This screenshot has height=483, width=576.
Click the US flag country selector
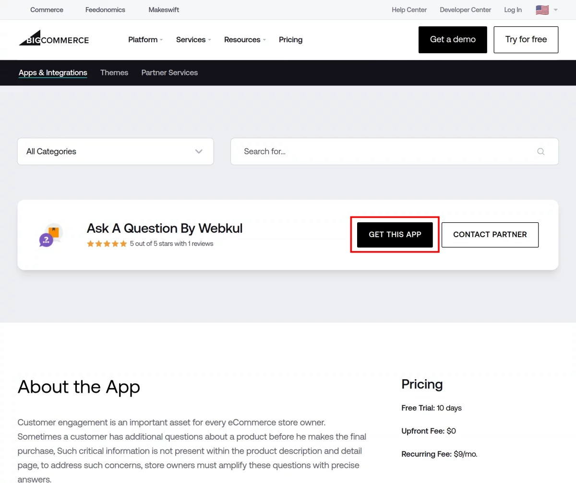click(x=542, y=10)
